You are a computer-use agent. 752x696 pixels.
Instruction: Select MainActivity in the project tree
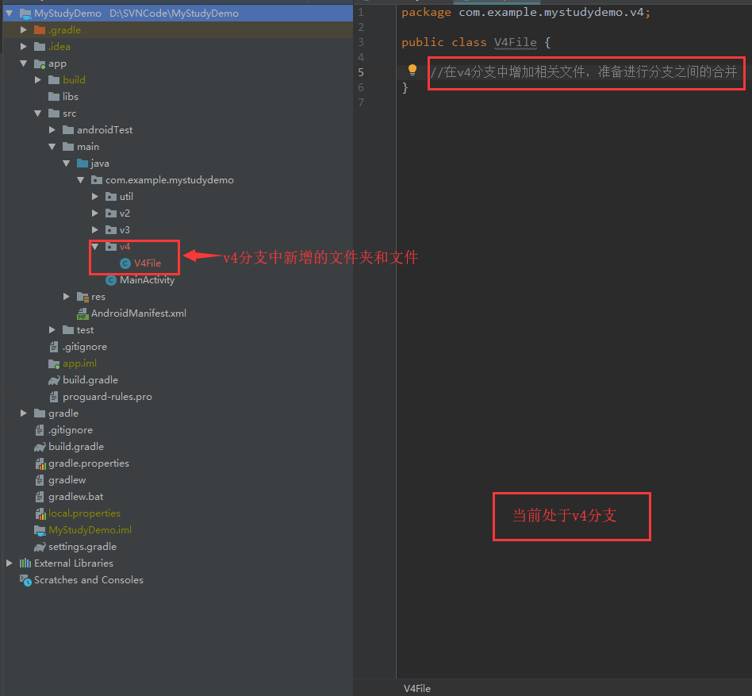tap(147, 280)
